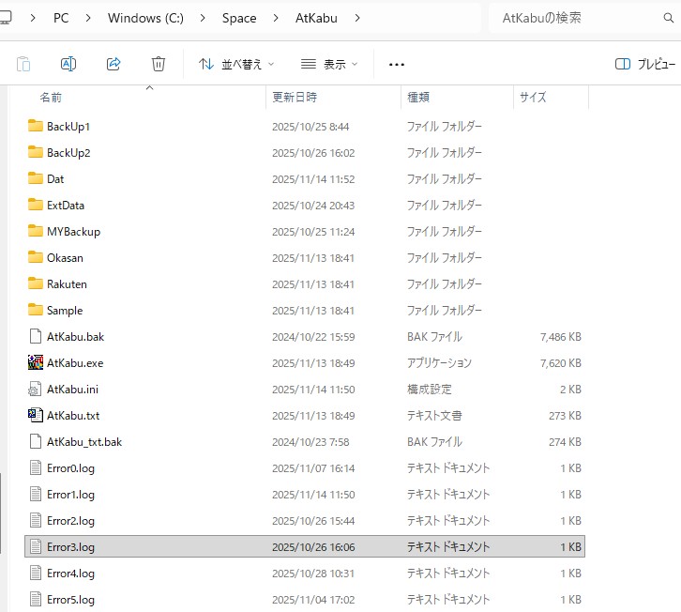Click the AtKabuの検索 search box

click(582, 18)
